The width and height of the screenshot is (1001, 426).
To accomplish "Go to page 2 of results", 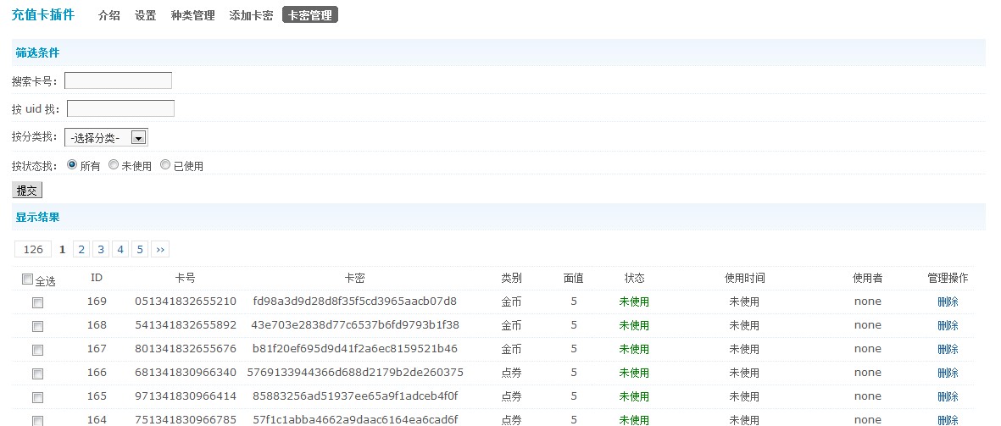I will 81,249.
